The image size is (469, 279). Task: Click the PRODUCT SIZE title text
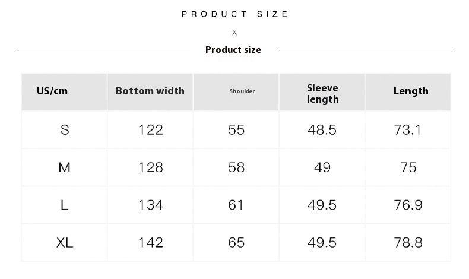(235, 14)
